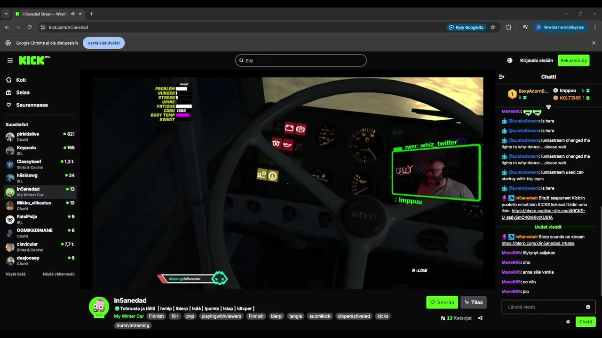Image resolution: width=602 pixels, height=338 pixels.
Task: Click the Kysy Googlelta button
Action: pos(467,27)
